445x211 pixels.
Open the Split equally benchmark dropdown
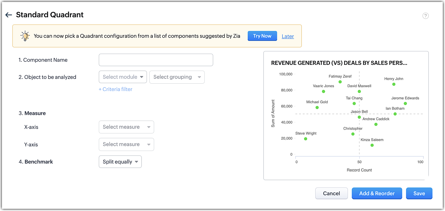120,162
